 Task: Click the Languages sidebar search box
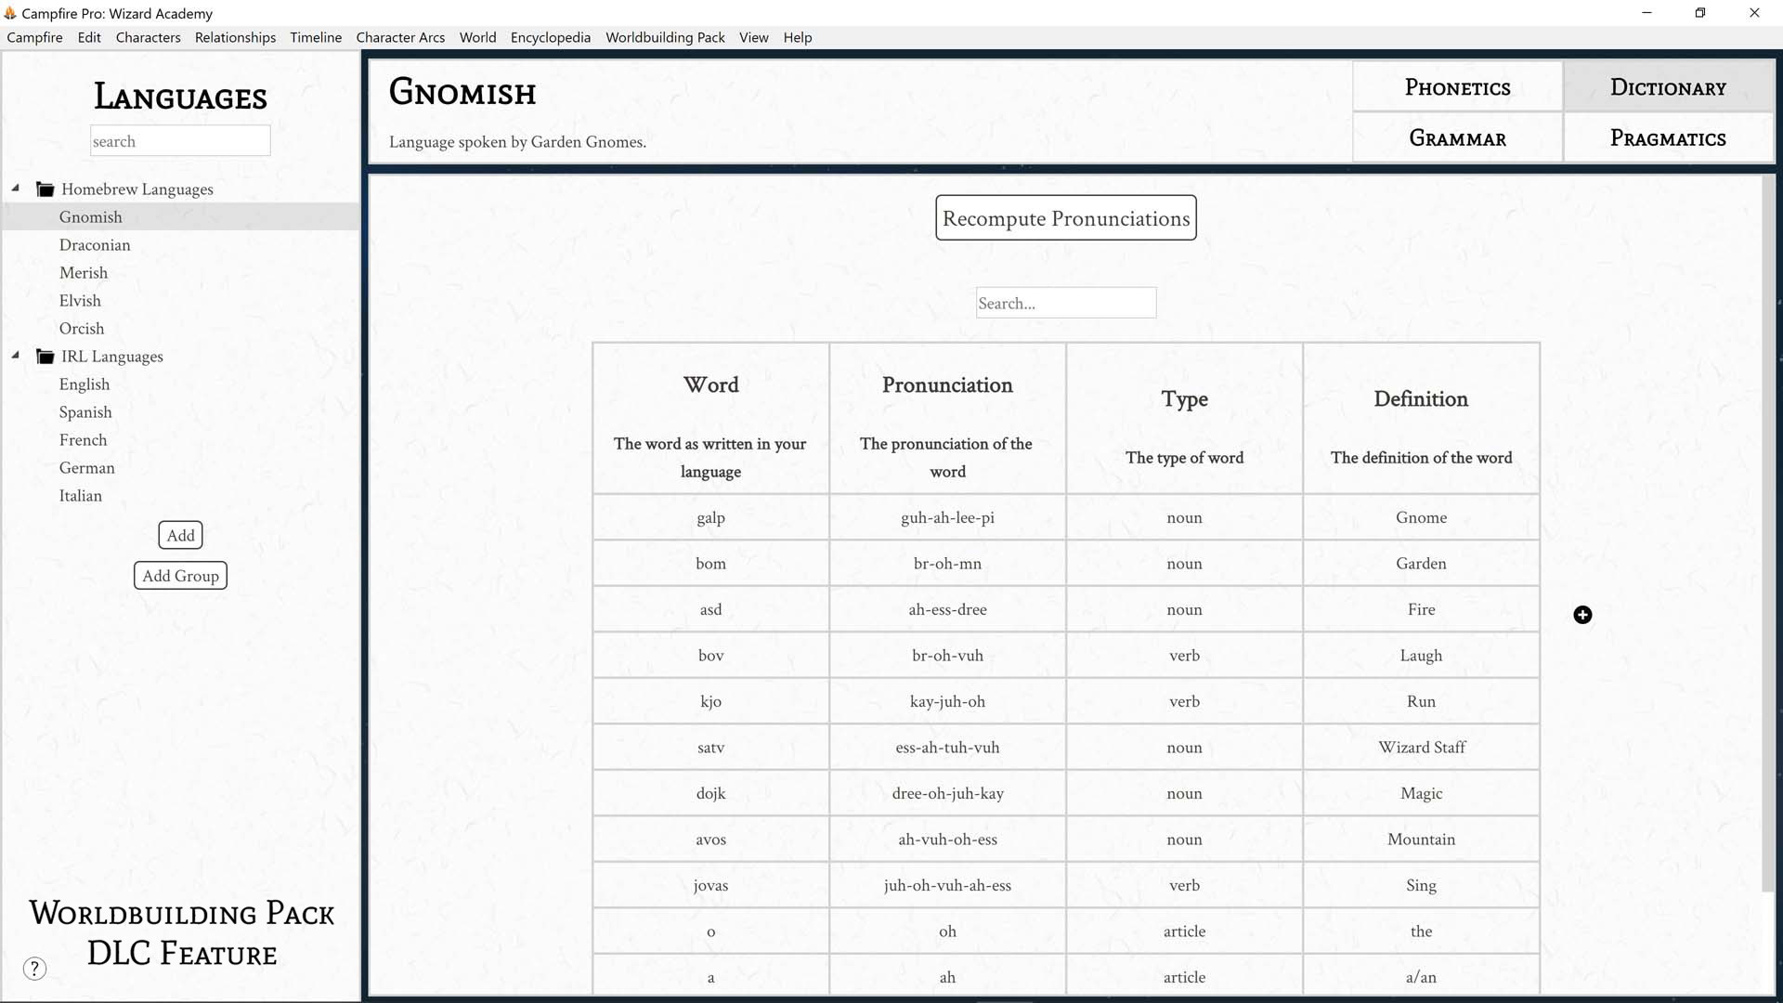180,140
